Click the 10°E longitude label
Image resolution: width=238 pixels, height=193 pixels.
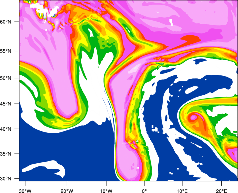click(x=182, y=191)
